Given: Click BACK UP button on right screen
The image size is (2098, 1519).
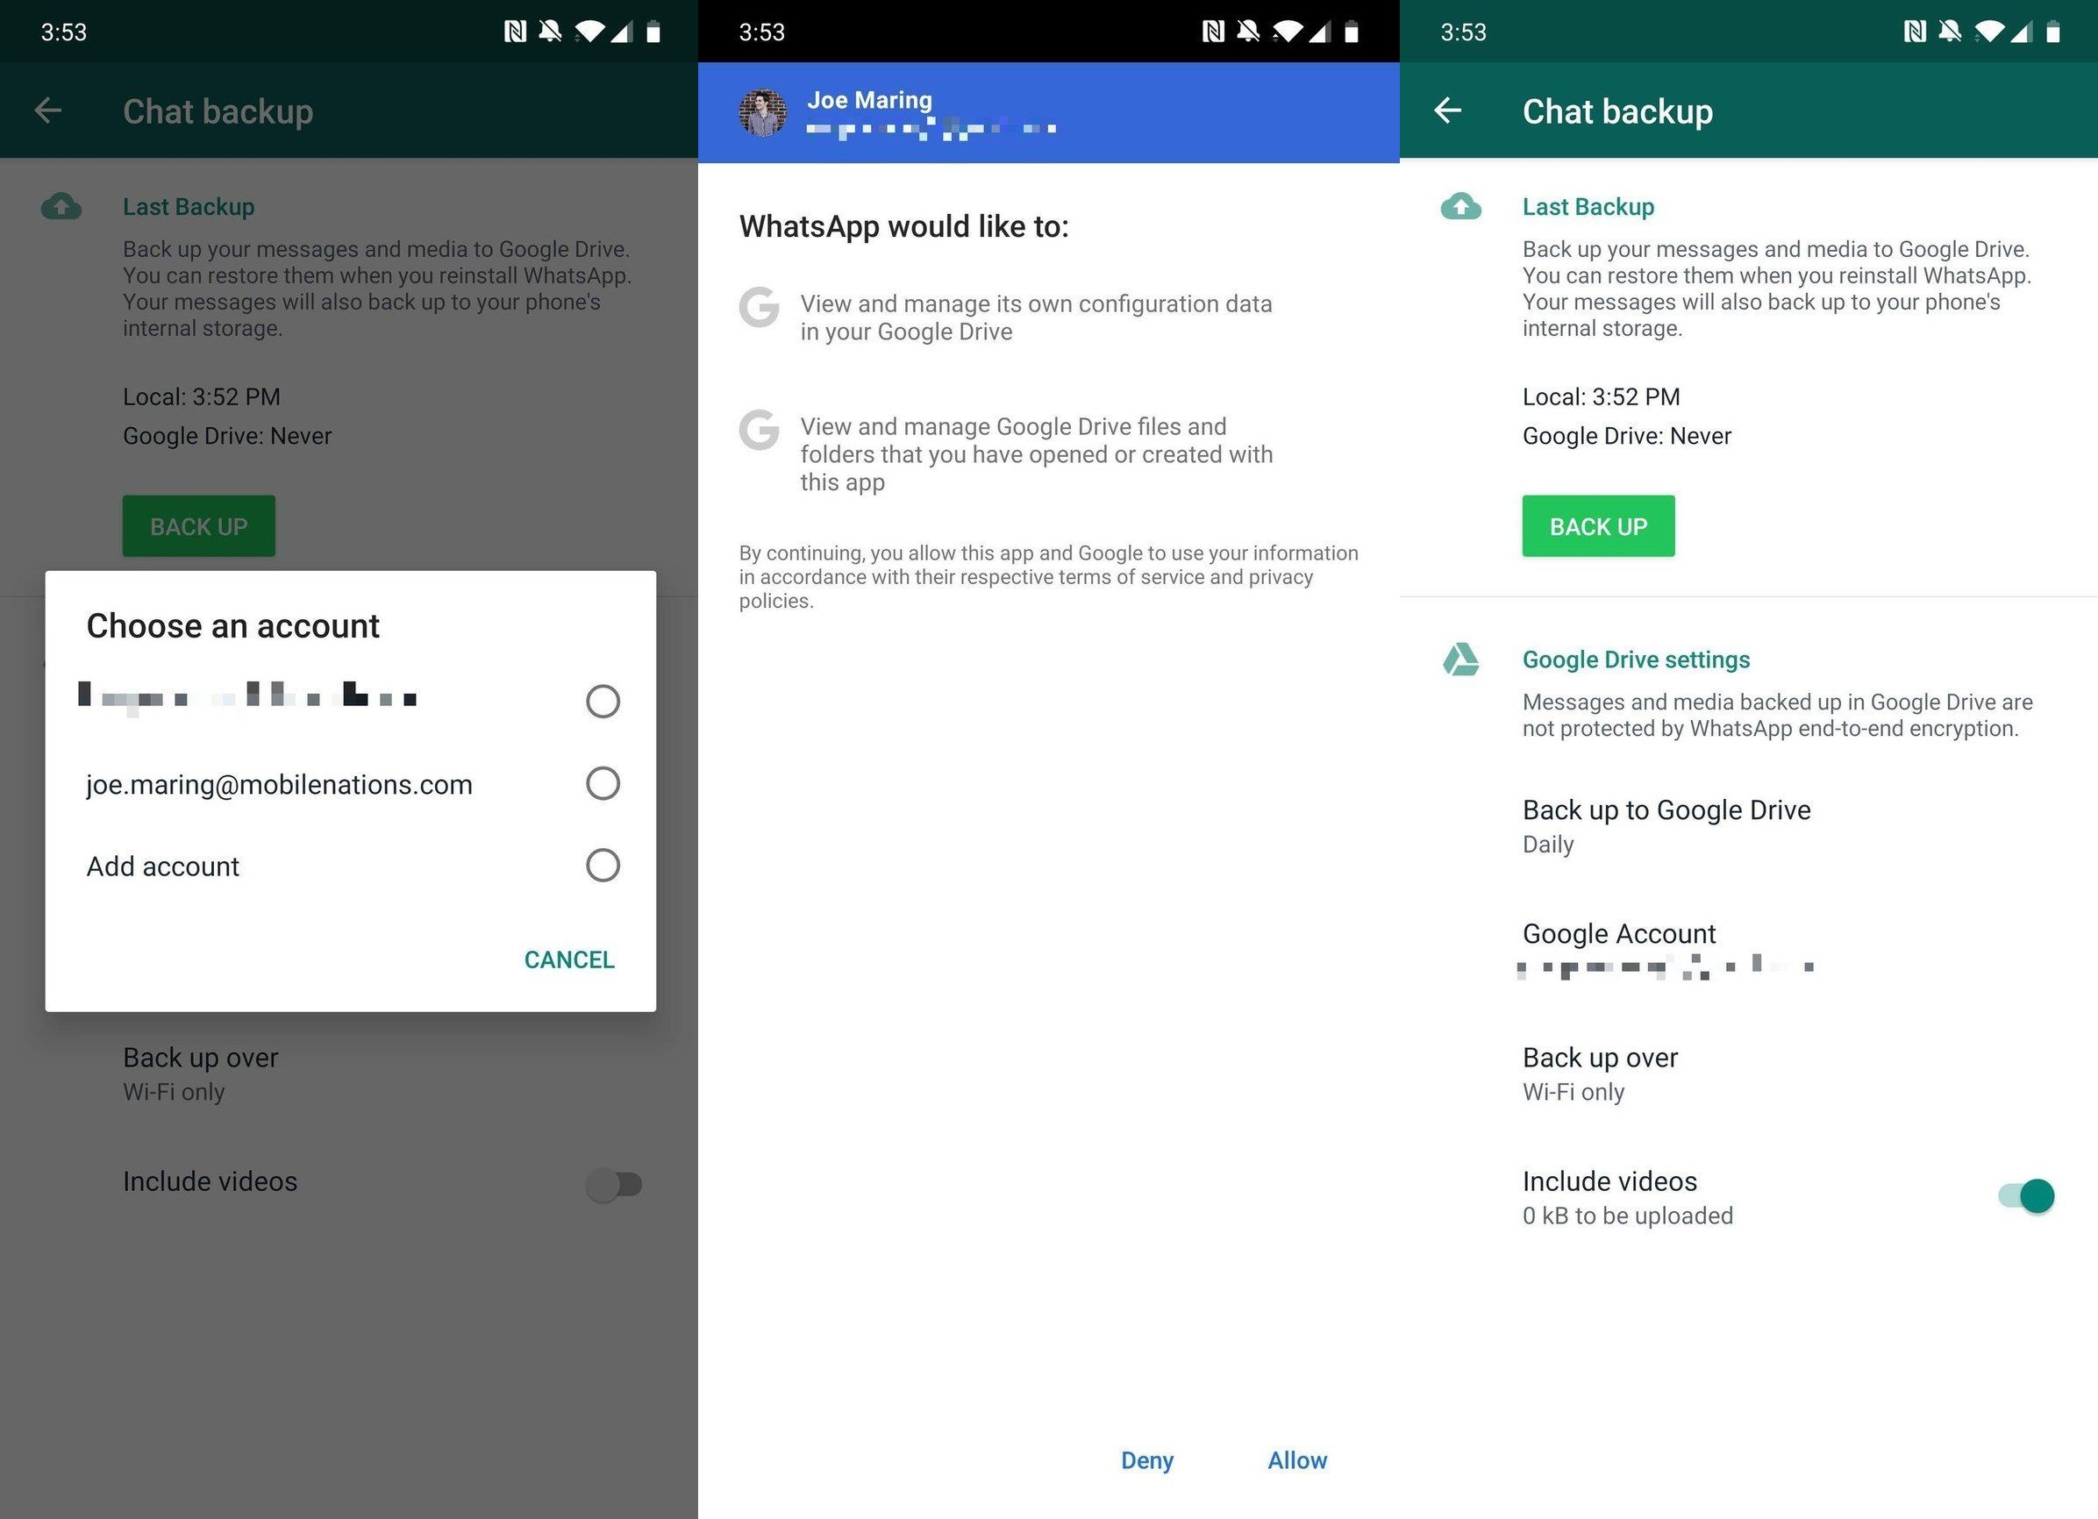Looking at the screenshot, I should [x=1596, y=526].
